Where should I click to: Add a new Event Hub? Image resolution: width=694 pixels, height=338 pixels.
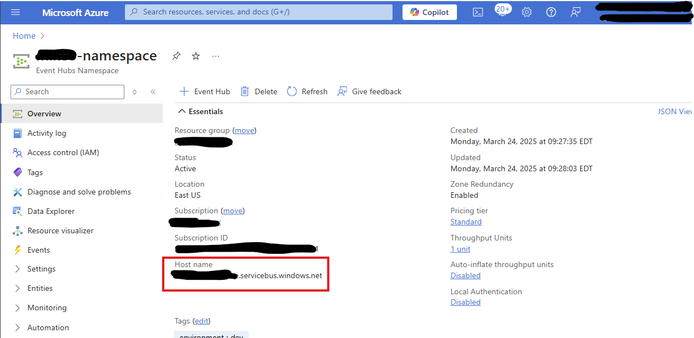[204, 91]
